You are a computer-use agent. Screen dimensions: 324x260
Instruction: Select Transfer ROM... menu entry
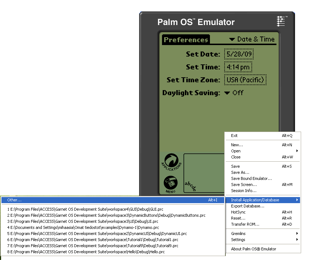point(262,224)
